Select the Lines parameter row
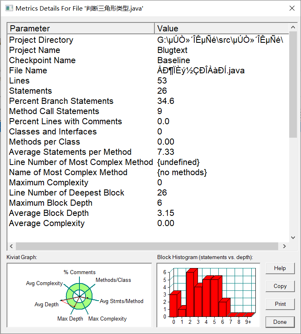The width and height of the screenshot is (301, 334). tap(148, 81)
